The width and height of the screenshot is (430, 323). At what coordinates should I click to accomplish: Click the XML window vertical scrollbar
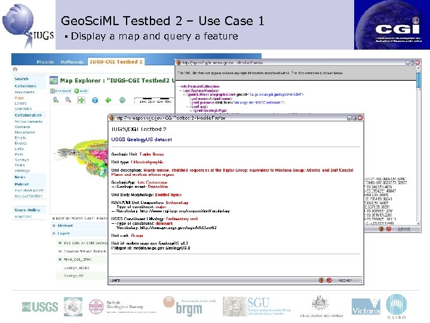click(418, 145)
